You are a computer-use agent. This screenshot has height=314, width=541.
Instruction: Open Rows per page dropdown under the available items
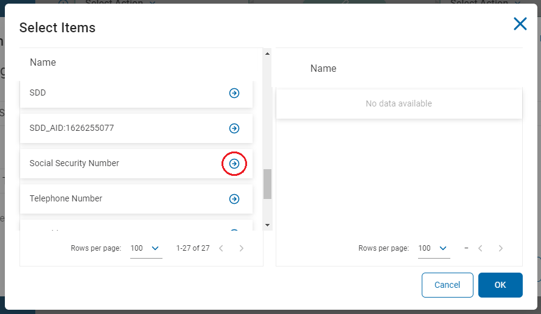146,248
